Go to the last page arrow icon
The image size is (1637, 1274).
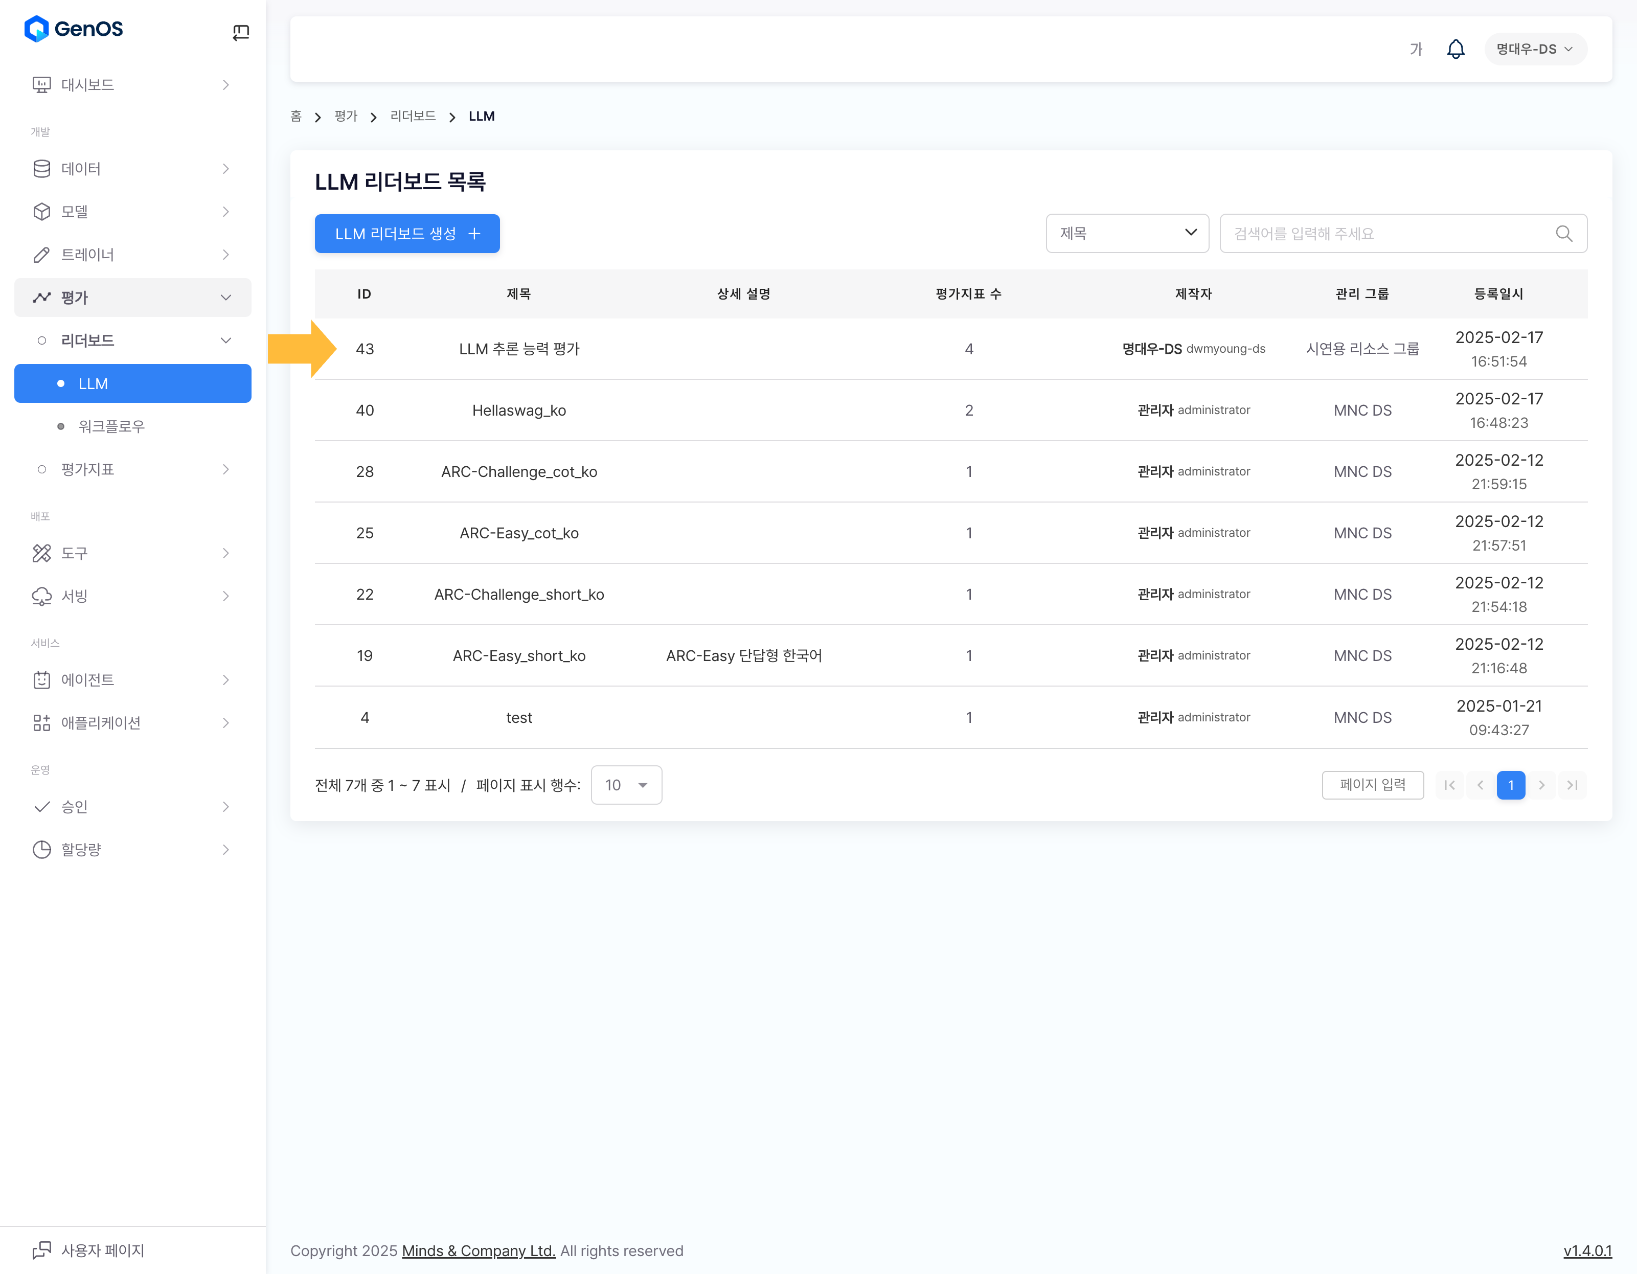[x=1572, y=785]
